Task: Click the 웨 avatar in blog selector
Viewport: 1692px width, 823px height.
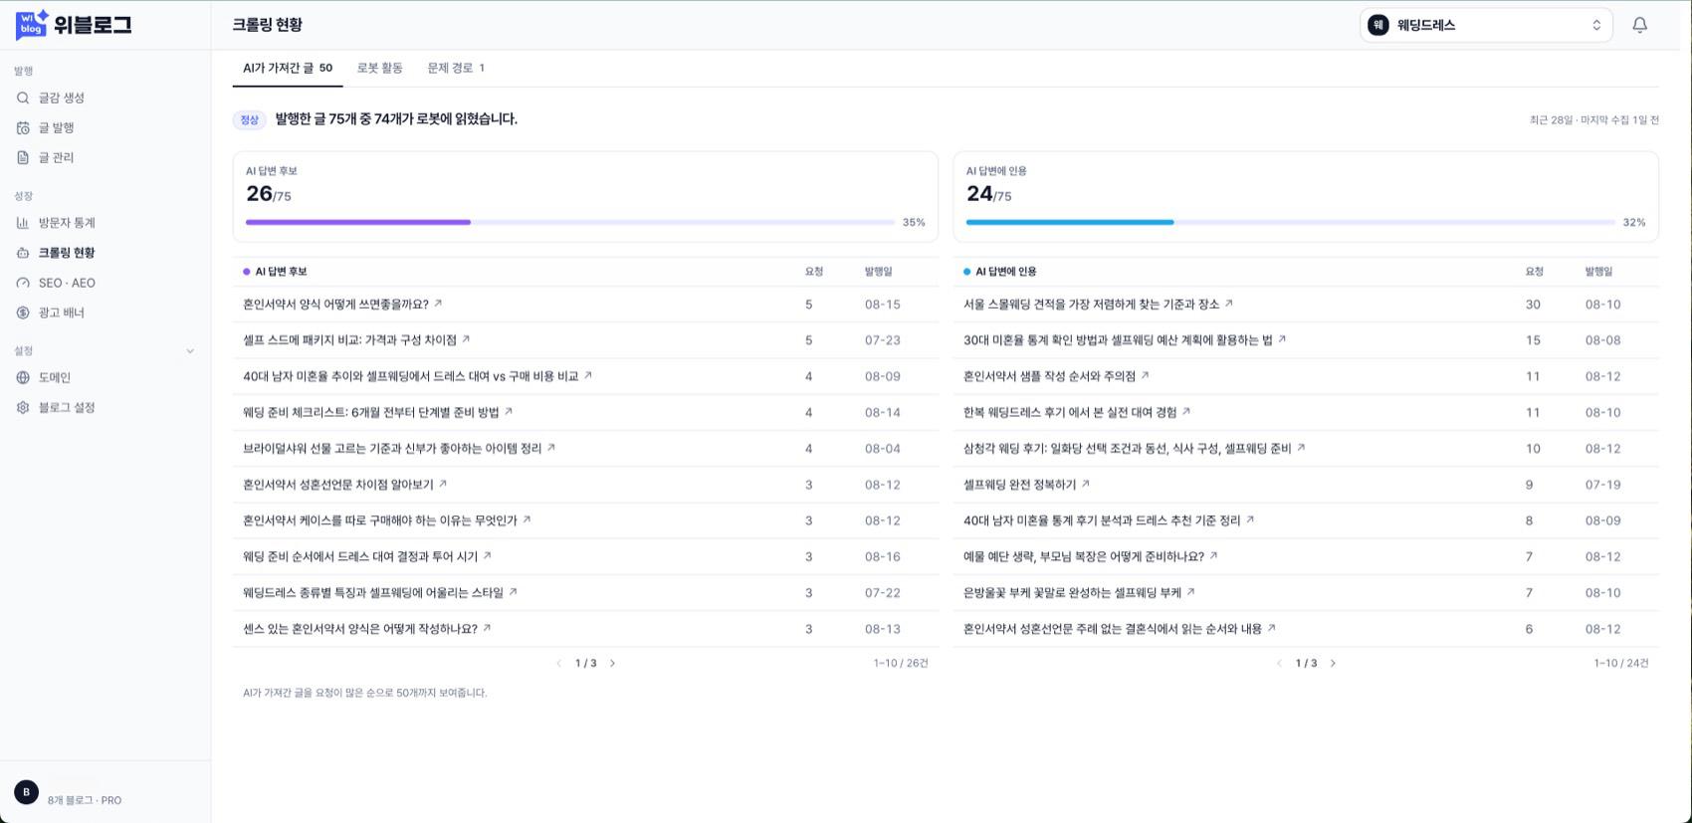Action: pyautogui.click(x=1377, y=25)
